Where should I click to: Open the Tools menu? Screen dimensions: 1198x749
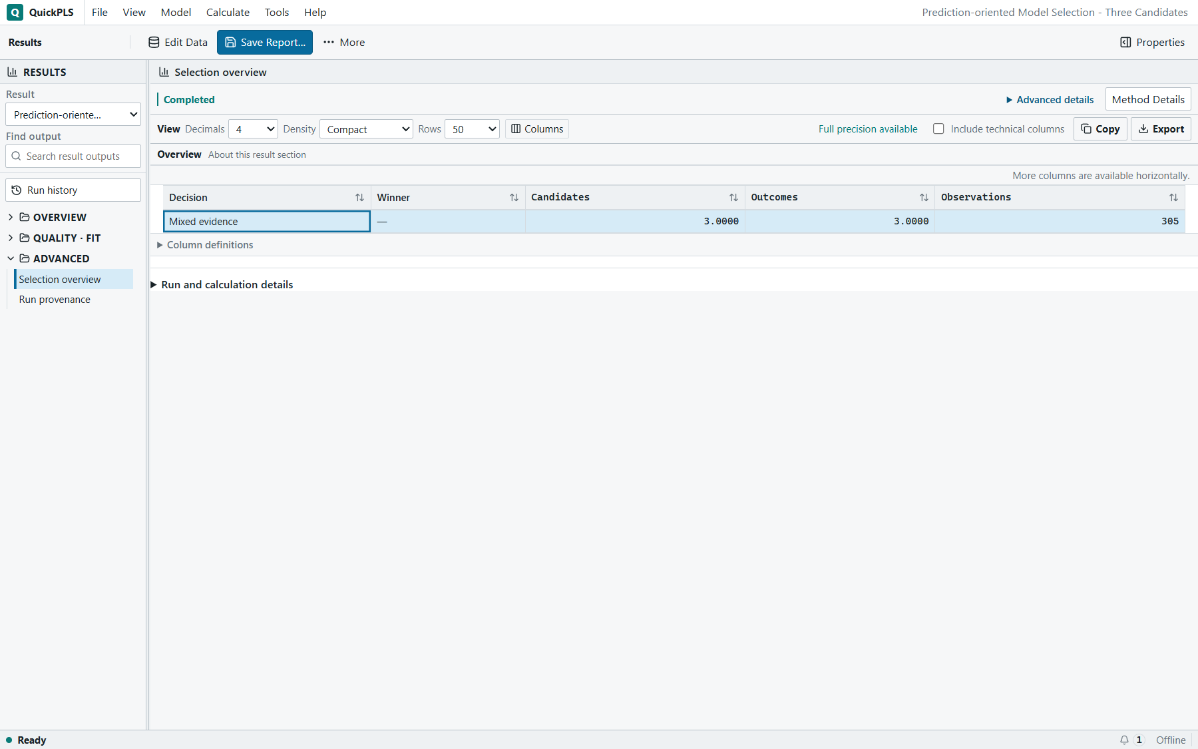point(277,12)
